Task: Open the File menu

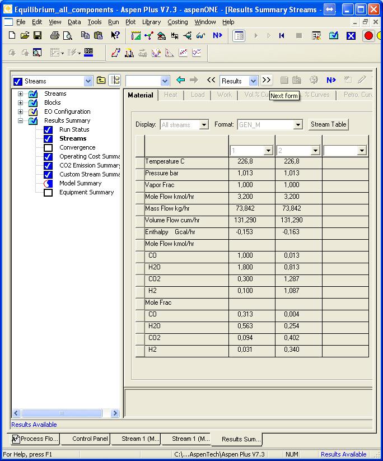Action: (21, 22)
